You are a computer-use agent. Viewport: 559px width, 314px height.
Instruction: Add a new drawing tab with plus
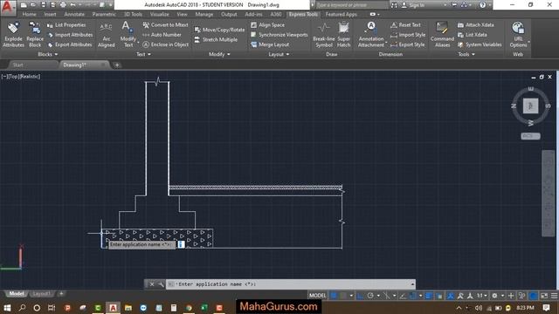coord(117,65)
